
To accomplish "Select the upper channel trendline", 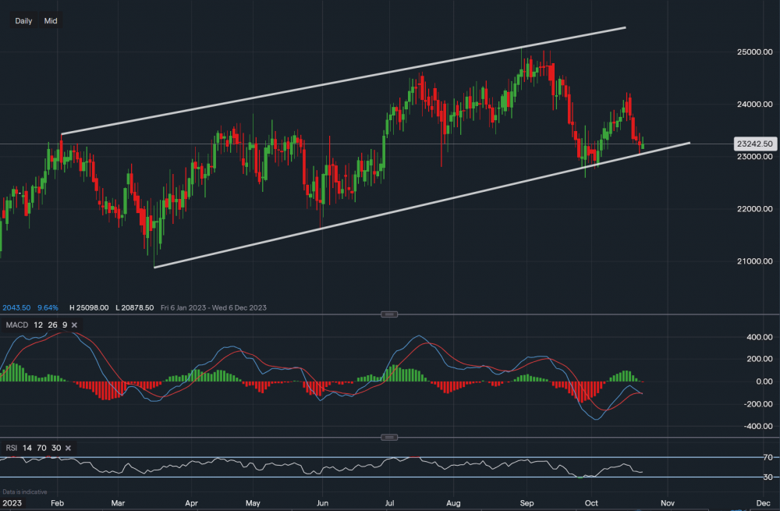I will [x=343, y=81].
